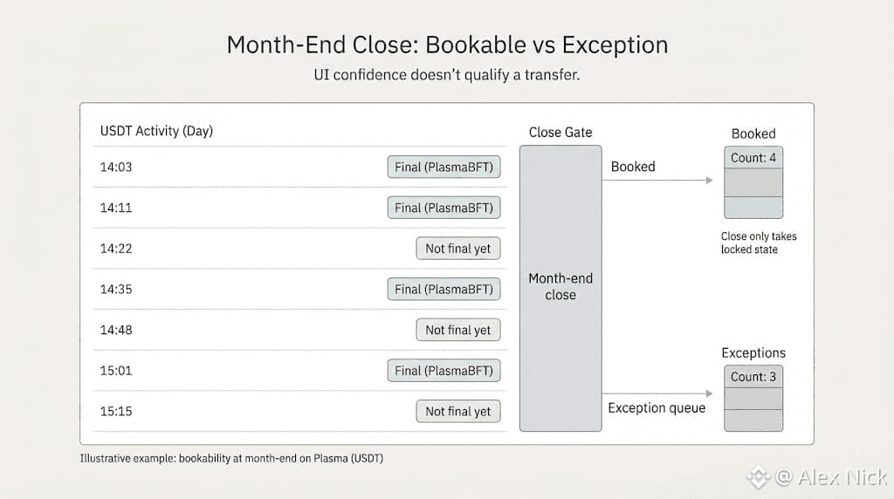Click the Final (PlasmaBFT) badge at 14:03
894x499 pixels.
[x=444, y=167]
